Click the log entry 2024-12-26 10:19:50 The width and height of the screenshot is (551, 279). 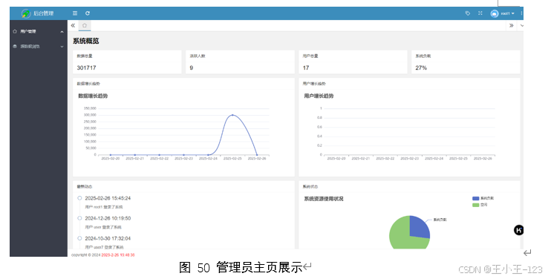[x=108, y=218]
